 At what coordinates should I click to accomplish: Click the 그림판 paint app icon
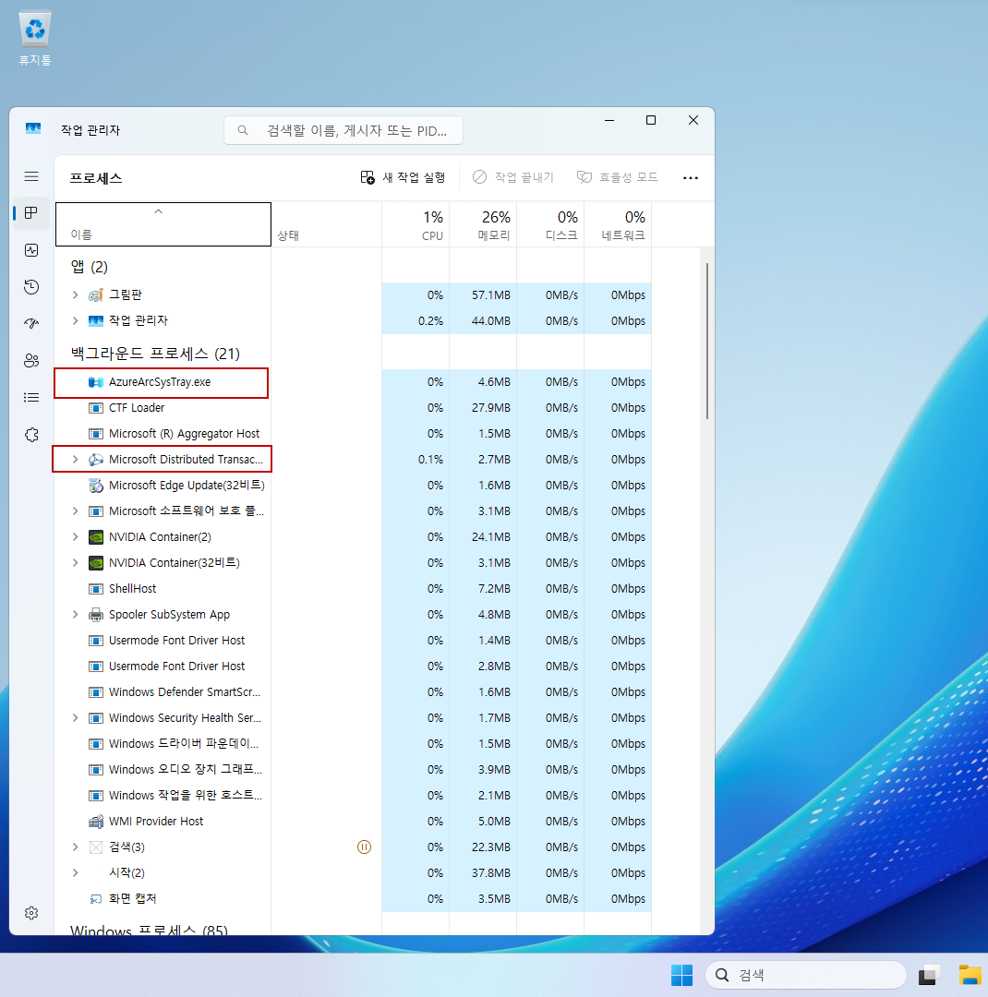(x=95, y=295)
